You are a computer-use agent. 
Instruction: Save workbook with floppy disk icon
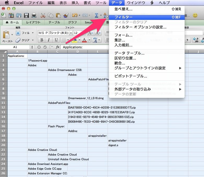(x=26, y=15)
